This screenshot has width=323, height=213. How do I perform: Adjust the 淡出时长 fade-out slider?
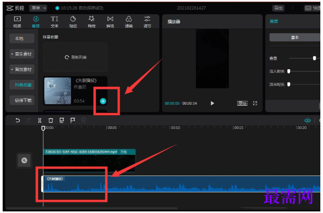click(x=289, y=84)
